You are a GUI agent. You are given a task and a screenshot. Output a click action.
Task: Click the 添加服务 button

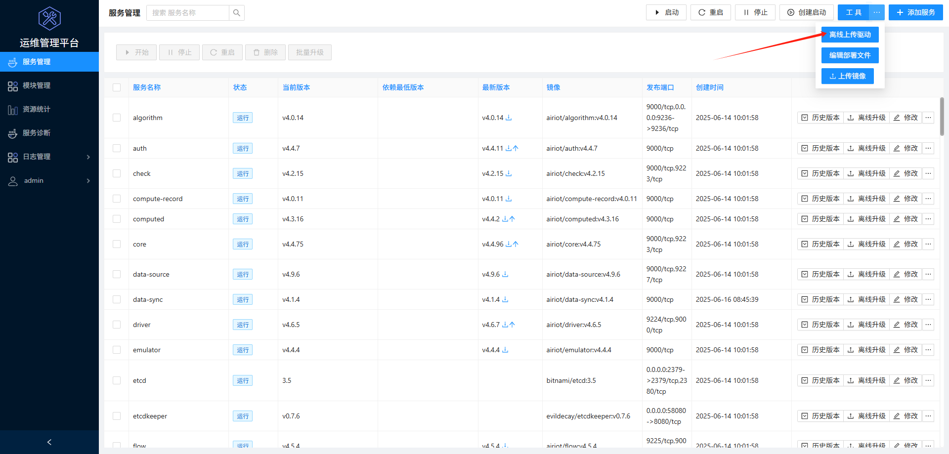(915, 12)
